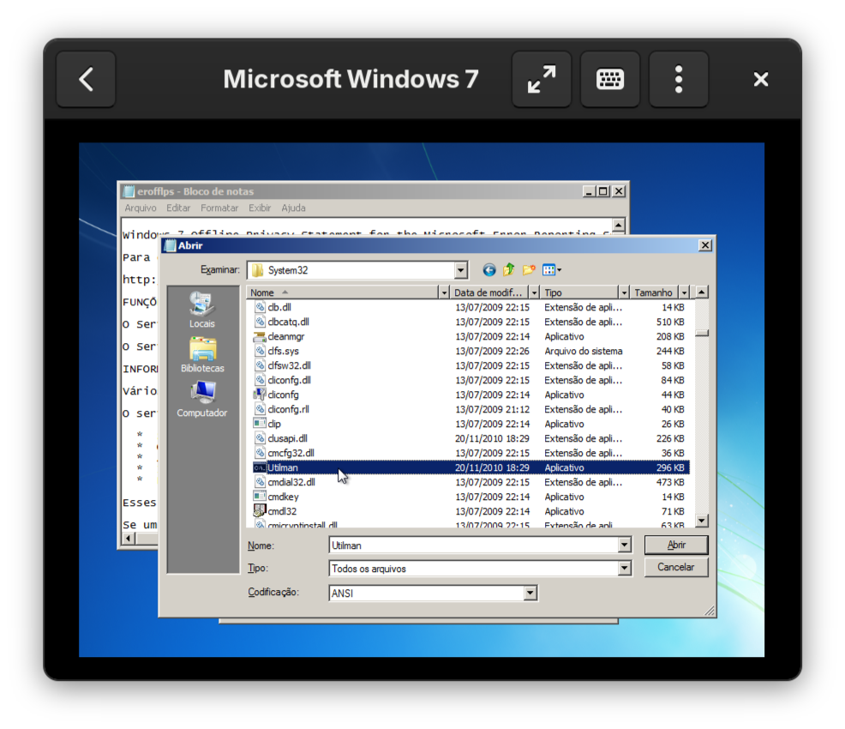The image size is (845, 729).
Task: Click the file list scrollbar down arrow
Action: tap(702, 521)
